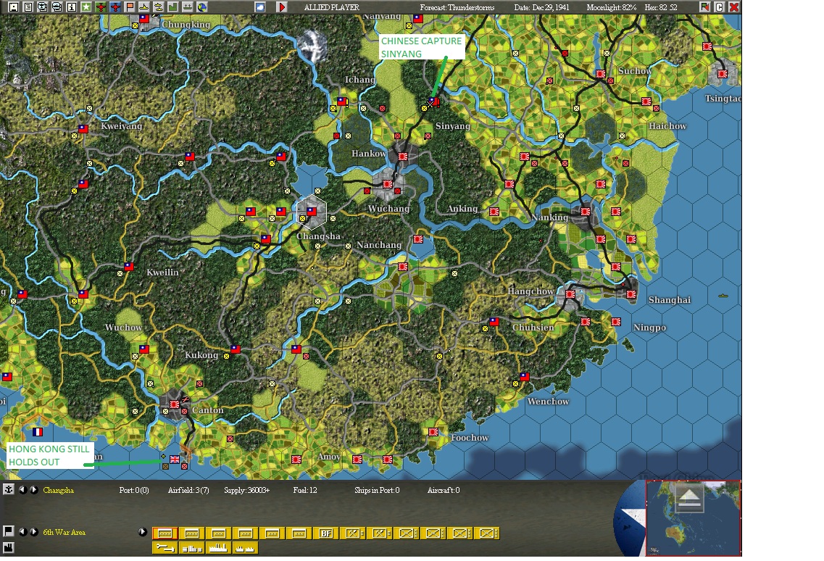Open the globe world map icon
Viewport: 824px width, 561px height.
tap(201, 7)
